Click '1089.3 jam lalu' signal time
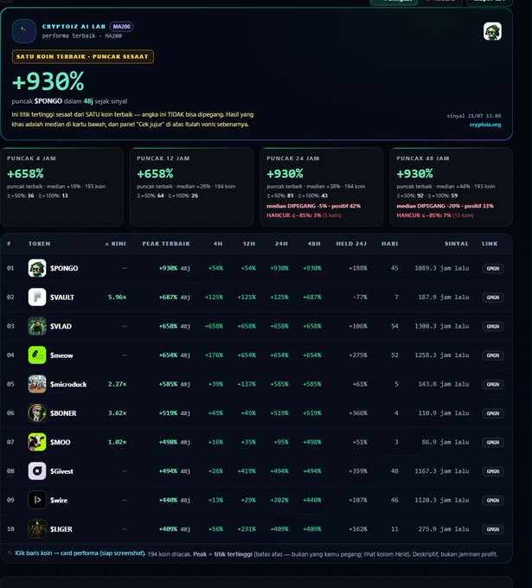532x588 pixels. [441, 268]
